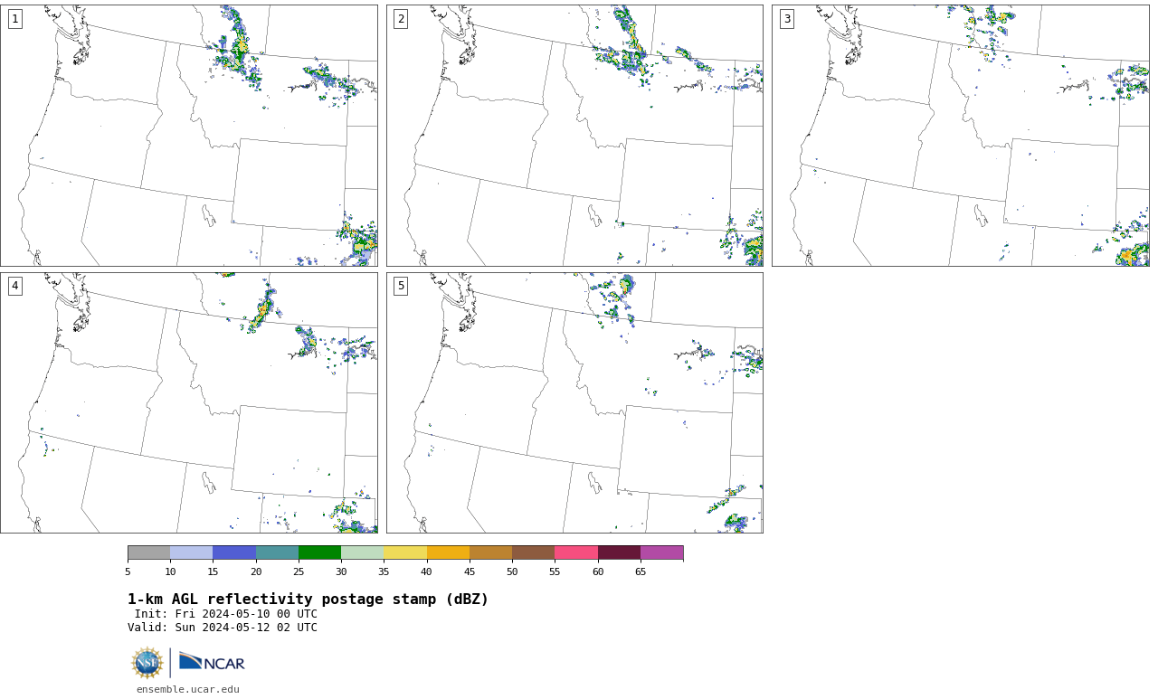Screen dimensions: 1158x699
Task: Select the blue 15-20 dBZ swatch
Action: coord(234,553)
